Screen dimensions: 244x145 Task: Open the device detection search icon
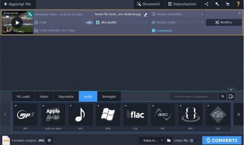[231, 96]
